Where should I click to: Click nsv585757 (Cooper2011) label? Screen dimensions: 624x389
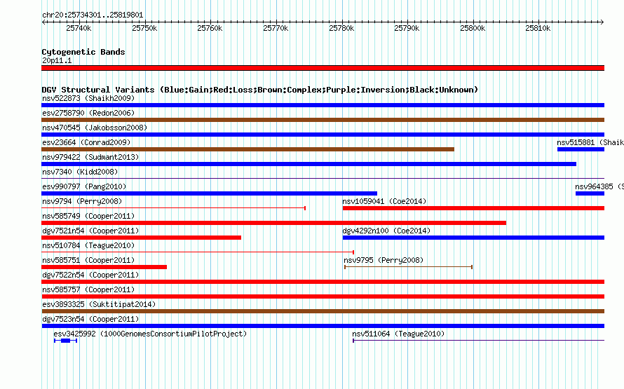88,289
